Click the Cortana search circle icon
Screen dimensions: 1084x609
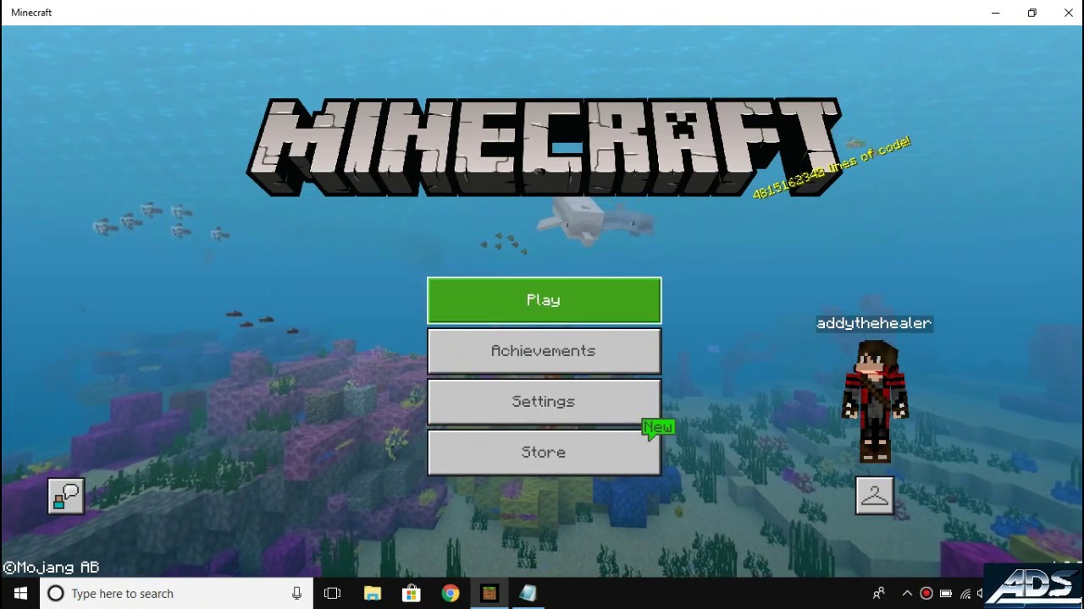tap(56, 594)
